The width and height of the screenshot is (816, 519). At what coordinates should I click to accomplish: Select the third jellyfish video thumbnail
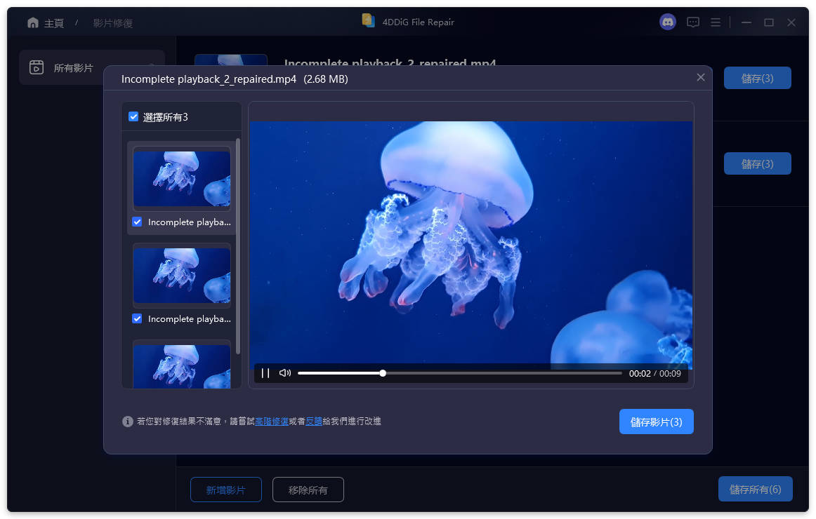click(181, 365)
